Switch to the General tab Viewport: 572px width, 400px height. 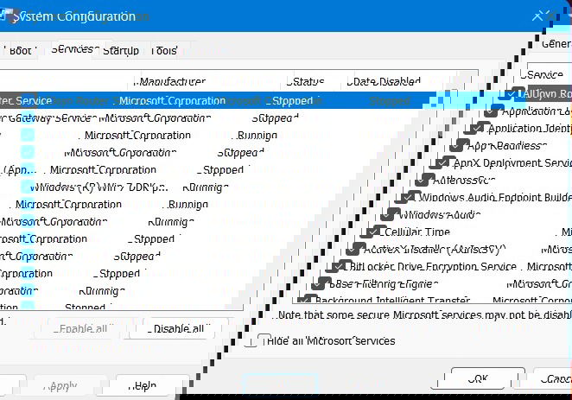556,44
